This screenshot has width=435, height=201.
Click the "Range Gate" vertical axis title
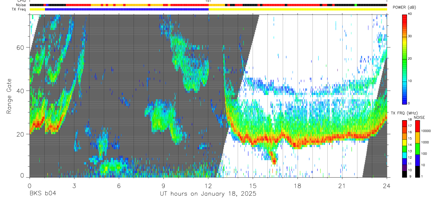pos(9,96)
